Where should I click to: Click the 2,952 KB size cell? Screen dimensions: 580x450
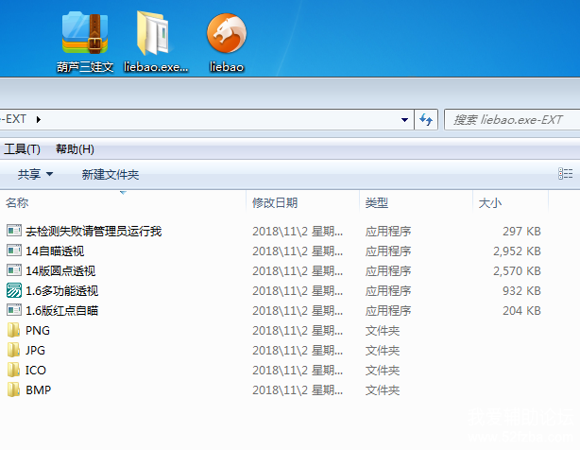517,251
